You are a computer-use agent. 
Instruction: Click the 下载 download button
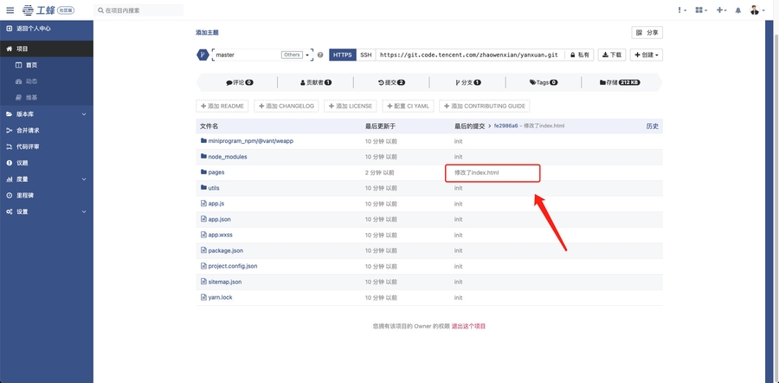click(612, 55)
